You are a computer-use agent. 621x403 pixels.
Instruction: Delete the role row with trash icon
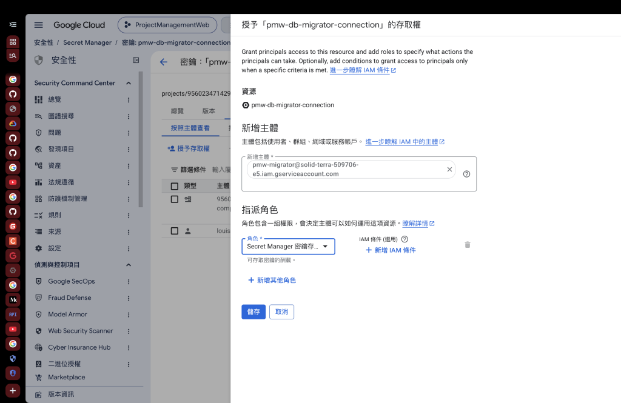(x=468, y=245)
